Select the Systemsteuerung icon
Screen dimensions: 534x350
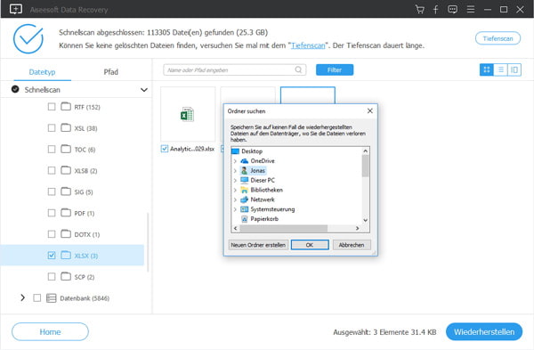(244, 209)
